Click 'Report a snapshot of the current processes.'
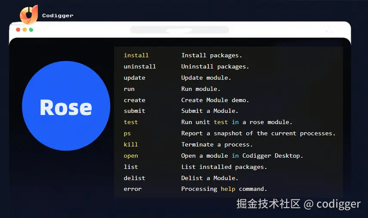The image size is (368, 218). tap(258, 134)
